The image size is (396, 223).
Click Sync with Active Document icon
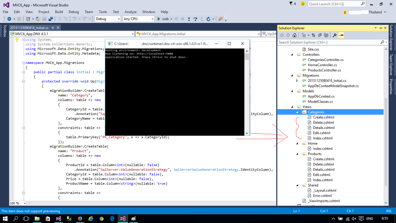tap(313, 35)
